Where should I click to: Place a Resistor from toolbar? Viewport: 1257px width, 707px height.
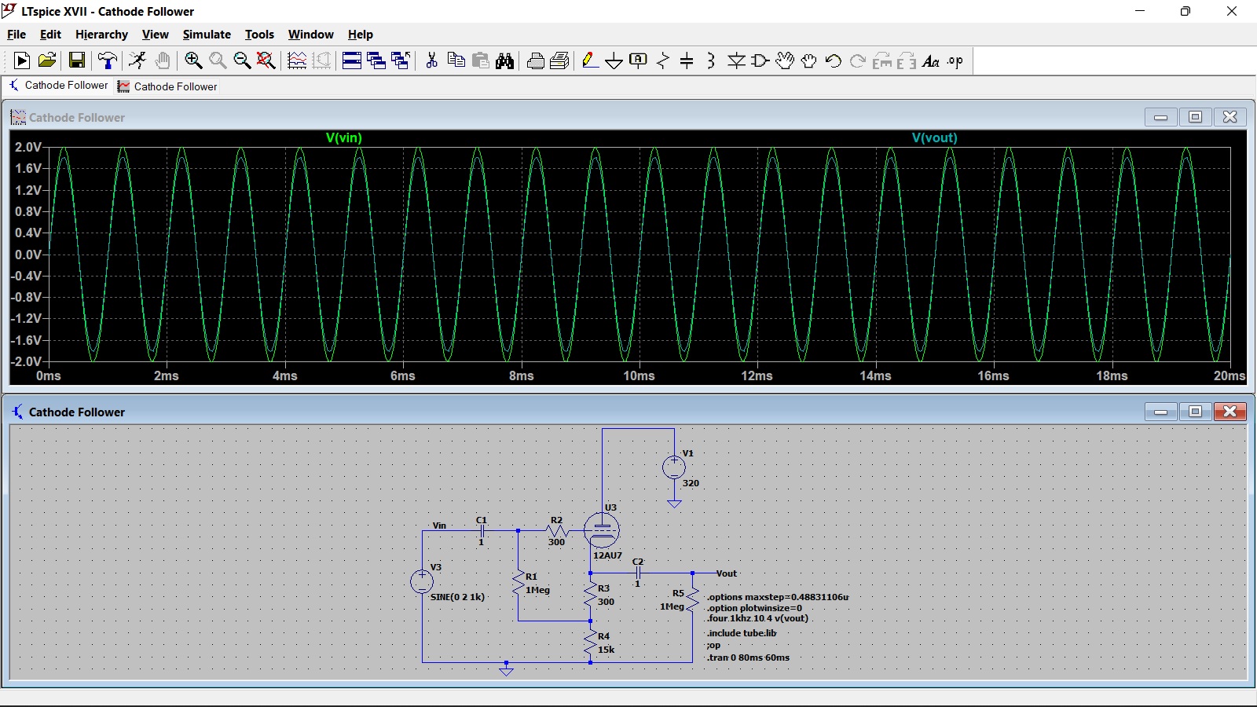pos(663,60)
